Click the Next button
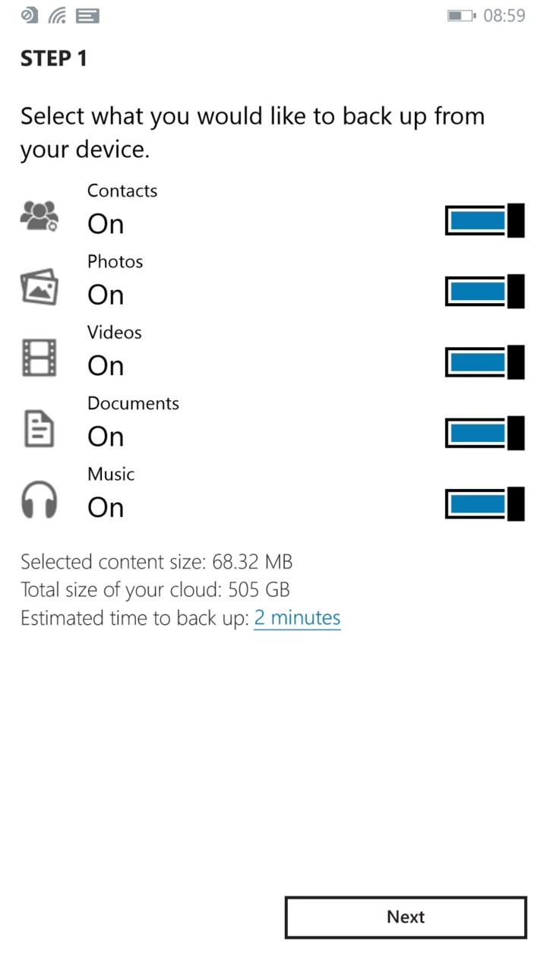Screen dimensions: 547x972 tap(406, 917)
